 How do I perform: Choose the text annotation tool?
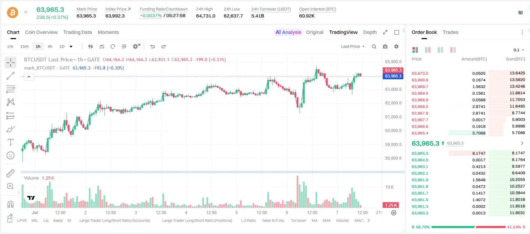(x=10, y=142)
